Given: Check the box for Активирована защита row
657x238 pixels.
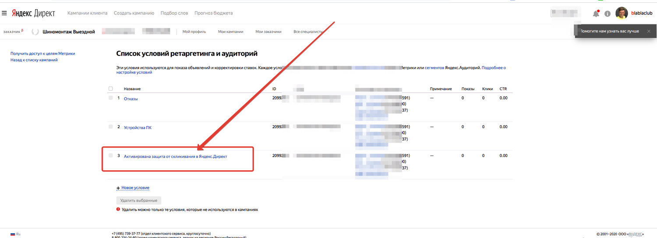Looking at the screenshot, I should [x=110, y=155].
